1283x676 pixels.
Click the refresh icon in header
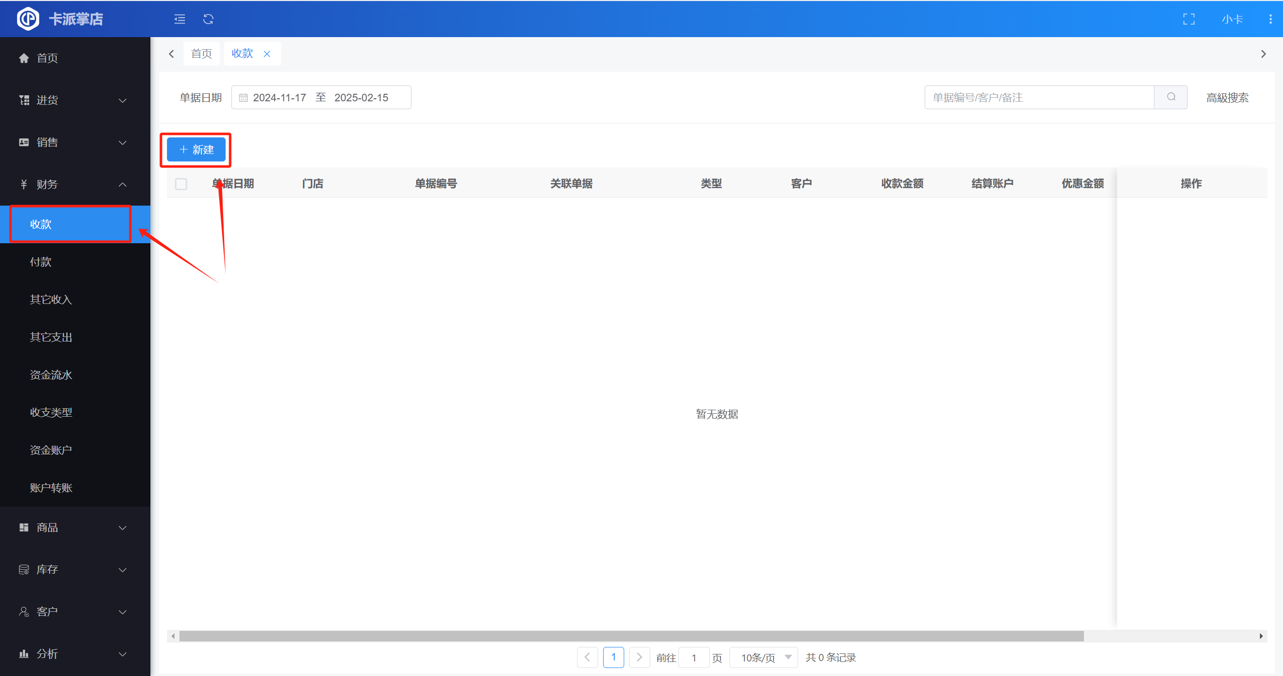pyautogui.click(x=208, y=19)
